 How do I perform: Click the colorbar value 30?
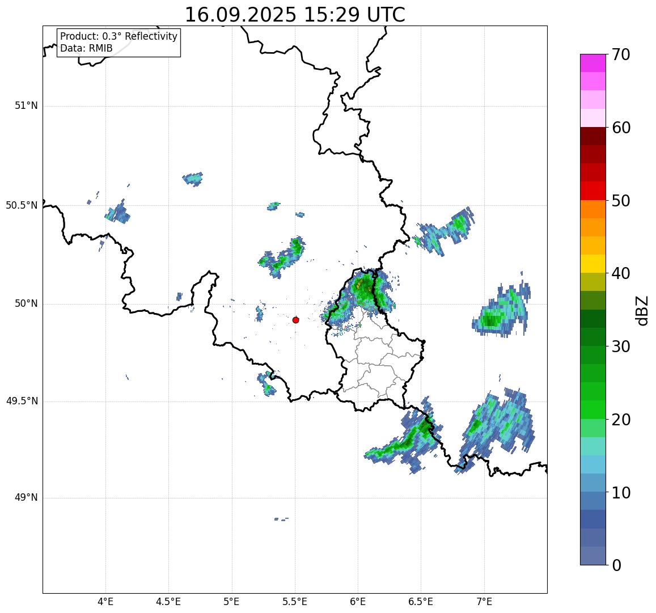tap(621, 346)
